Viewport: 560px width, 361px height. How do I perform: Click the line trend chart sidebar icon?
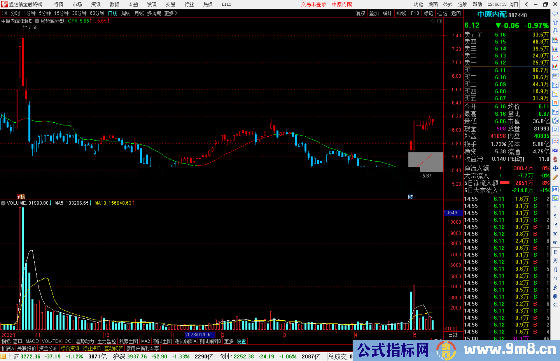555,57
